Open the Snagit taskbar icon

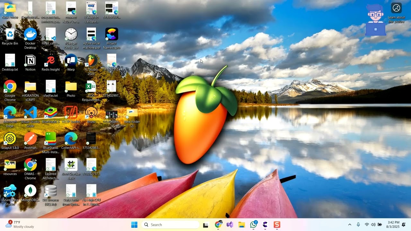277,225
